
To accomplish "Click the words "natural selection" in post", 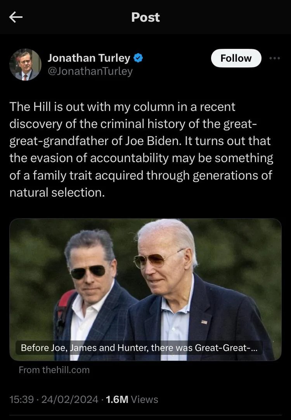I will pyautogui.click(x=57, y=192).
